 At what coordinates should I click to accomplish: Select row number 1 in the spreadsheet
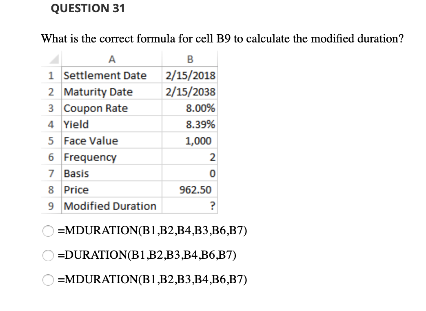(51, 76)
